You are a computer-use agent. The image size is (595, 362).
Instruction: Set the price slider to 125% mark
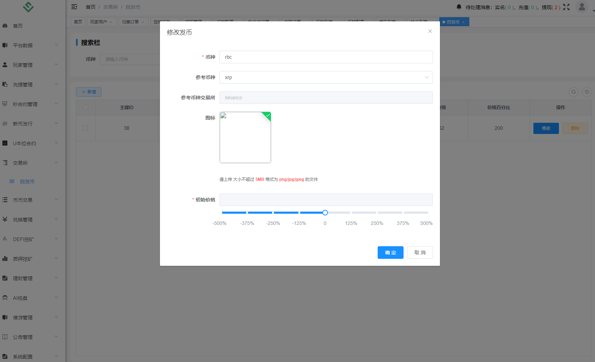351,213
